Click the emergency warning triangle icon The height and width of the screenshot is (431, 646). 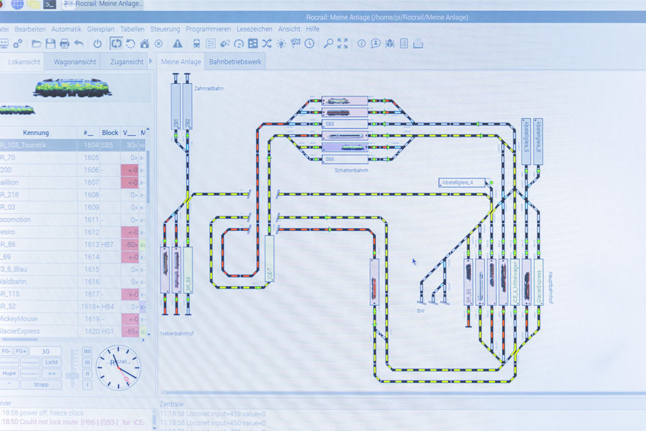tap(178, 44)
